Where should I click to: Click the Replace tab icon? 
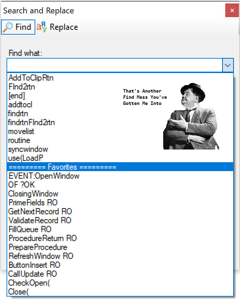(x=41, y=27)
